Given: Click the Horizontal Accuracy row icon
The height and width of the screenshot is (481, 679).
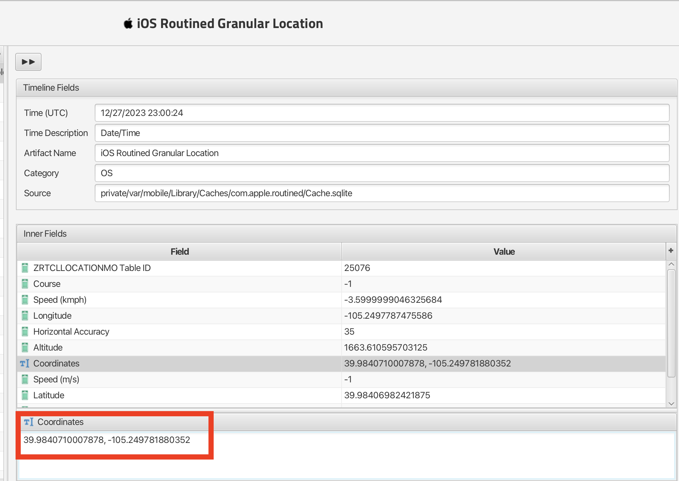Looking at the screenshot, I should pyautogui.click(x=25, y=332).
